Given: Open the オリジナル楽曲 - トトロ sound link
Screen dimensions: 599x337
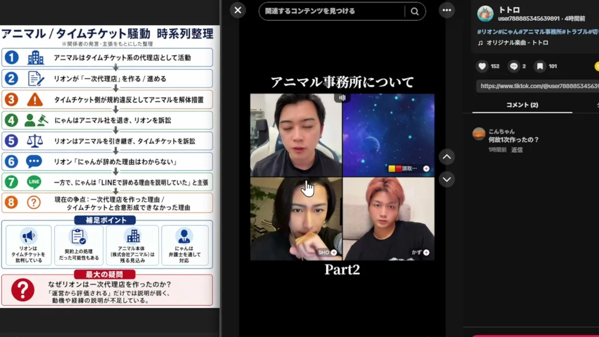Looking at the screenshot, I should tap(517, 43).
